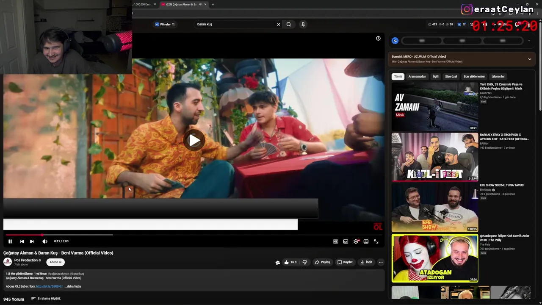Open the bit.ly subscribe link in description
The height and width of the screenshot is (305, 542).
point(49,286)
